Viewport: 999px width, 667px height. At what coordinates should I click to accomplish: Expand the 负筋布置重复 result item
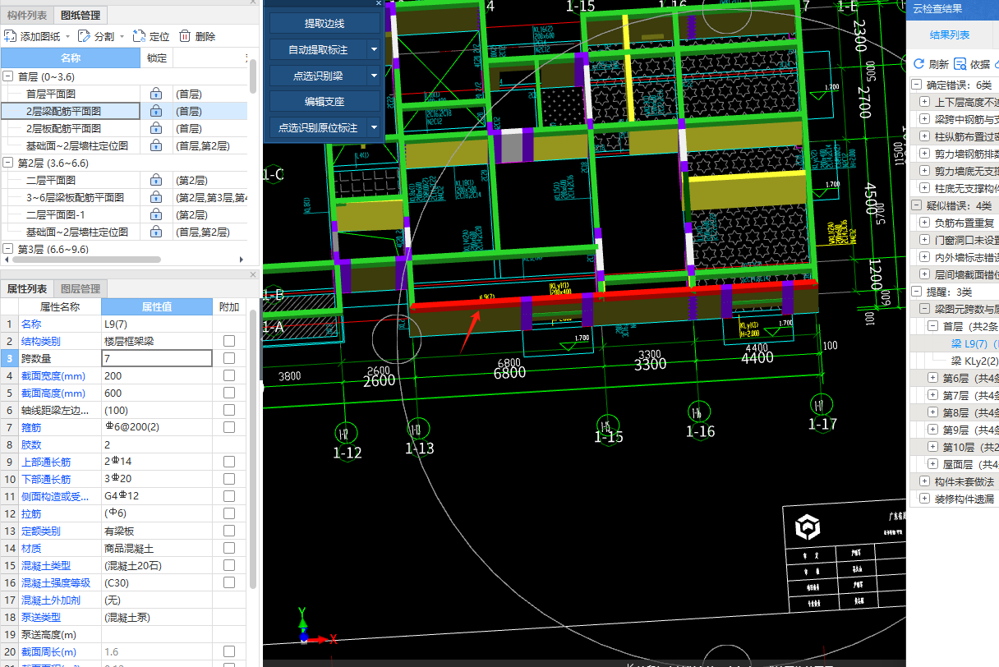(x=924, y=223)
